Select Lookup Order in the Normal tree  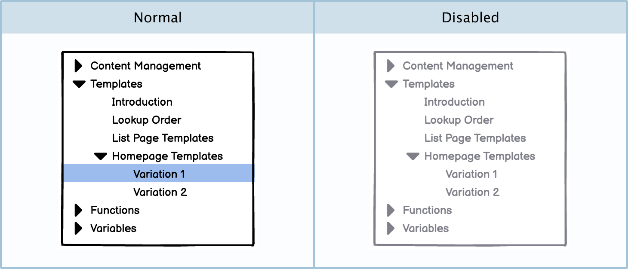point(146,120)
